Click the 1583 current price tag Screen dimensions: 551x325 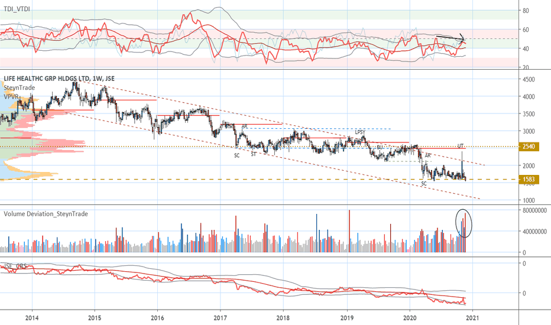tap(529, 180)
